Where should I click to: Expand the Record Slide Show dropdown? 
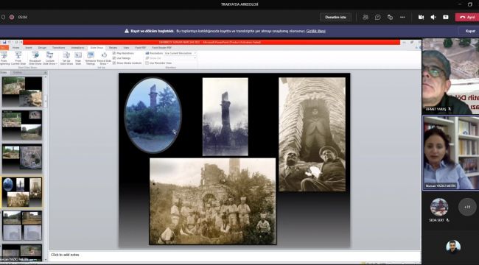(x=104, y=58)
